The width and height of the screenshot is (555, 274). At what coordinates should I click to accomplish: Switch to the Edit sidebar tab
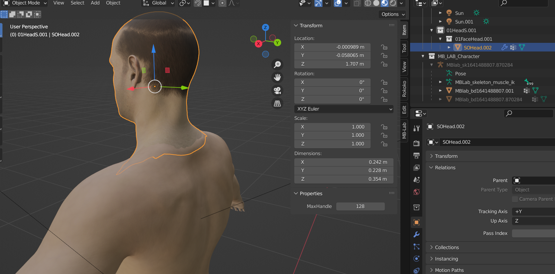pyautogui.click(x=404, y=110)
